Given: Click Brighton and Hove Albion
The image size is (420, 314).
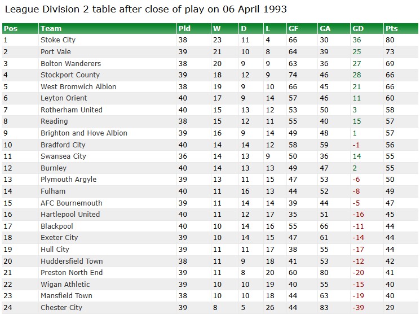Looking at the screenshot, I should tap(84, 133).
